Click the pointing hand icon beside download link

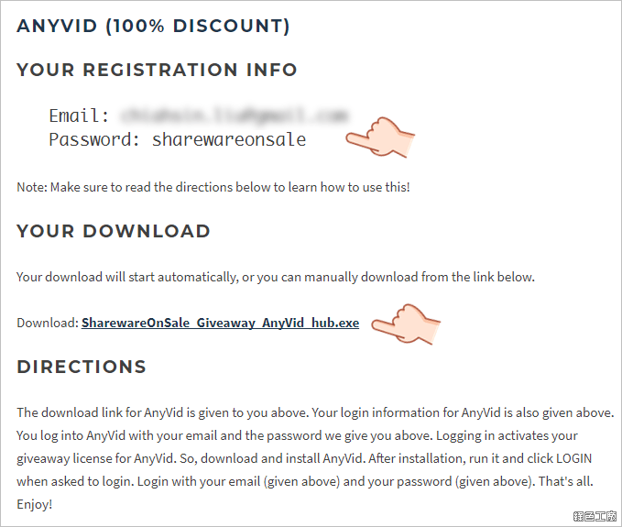coord(406,324)
